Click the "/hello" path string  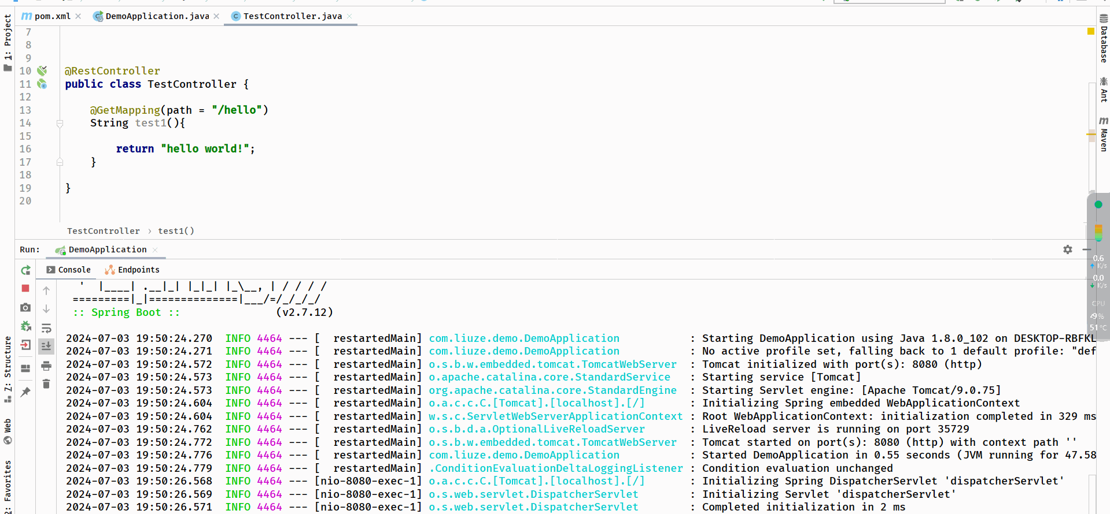[x=237, y=110]
